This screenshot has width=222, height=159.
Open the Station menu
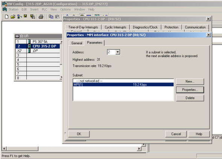coord(14,9)
